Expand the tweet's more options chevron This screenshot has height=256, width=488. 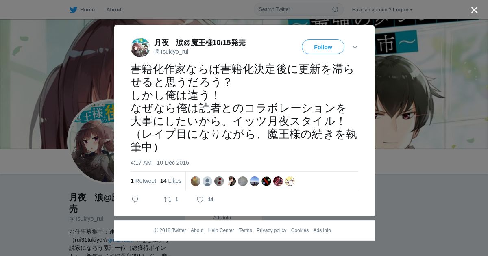tap(355, 47)
